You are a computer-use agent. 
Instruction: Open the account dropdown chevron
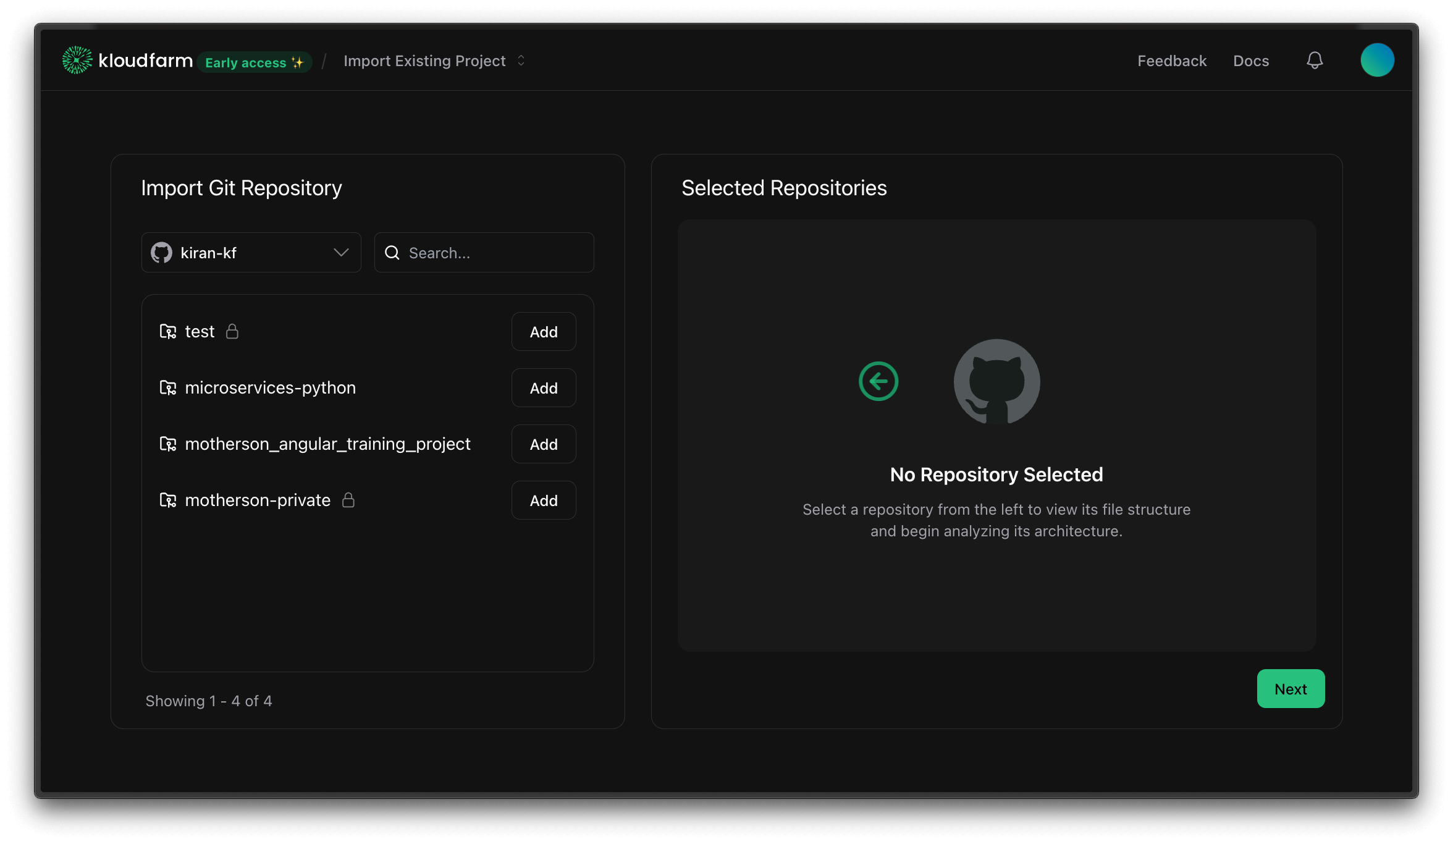[x=340, y=252]
